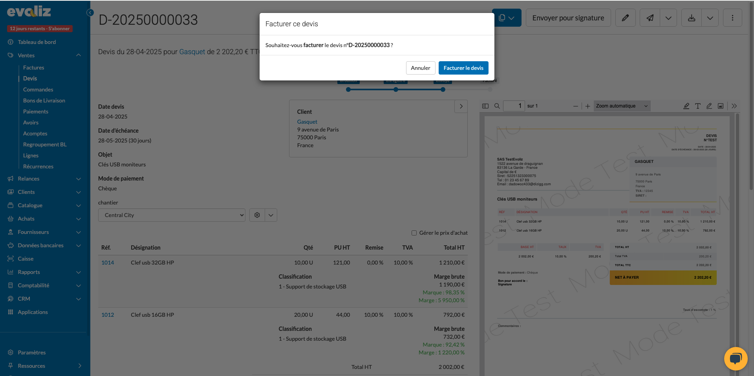The height and width of the screenshot is (376, 754).
Task: Open the Zoom automatique dropdown
Action: [x=622, y=106]
